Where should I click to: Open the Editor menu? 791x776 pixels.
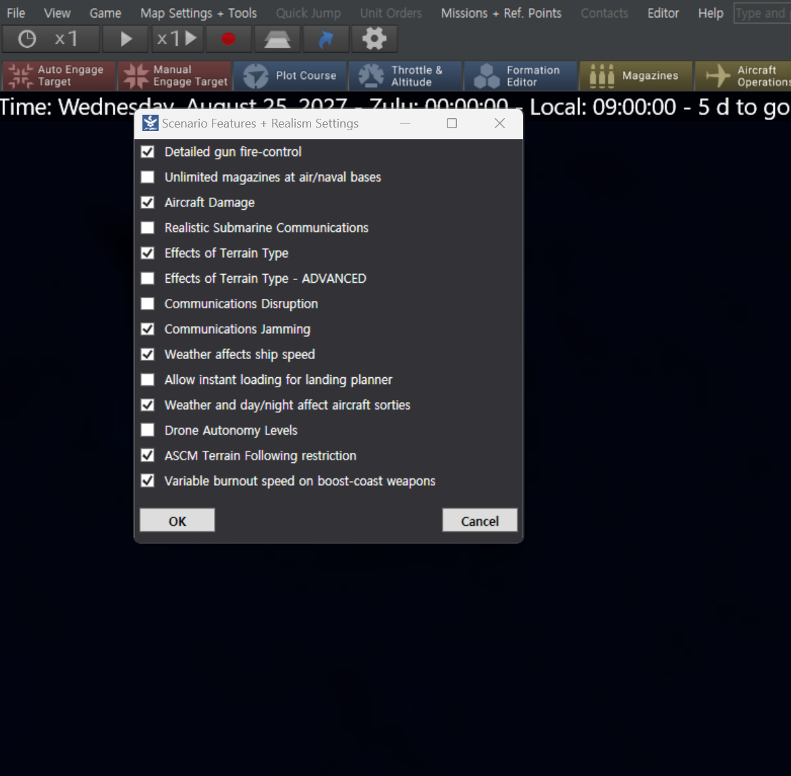663,13
